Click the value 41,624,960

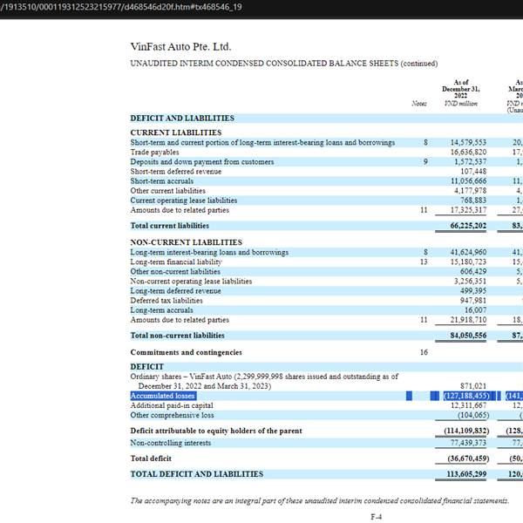(x=468, y=252)
